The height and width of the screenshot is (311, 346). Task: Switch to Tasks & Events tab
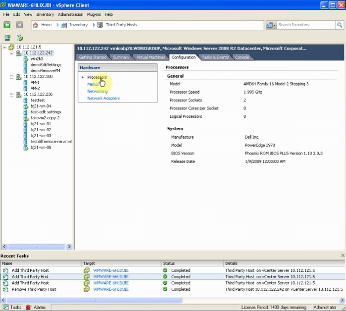pos(215,57)
